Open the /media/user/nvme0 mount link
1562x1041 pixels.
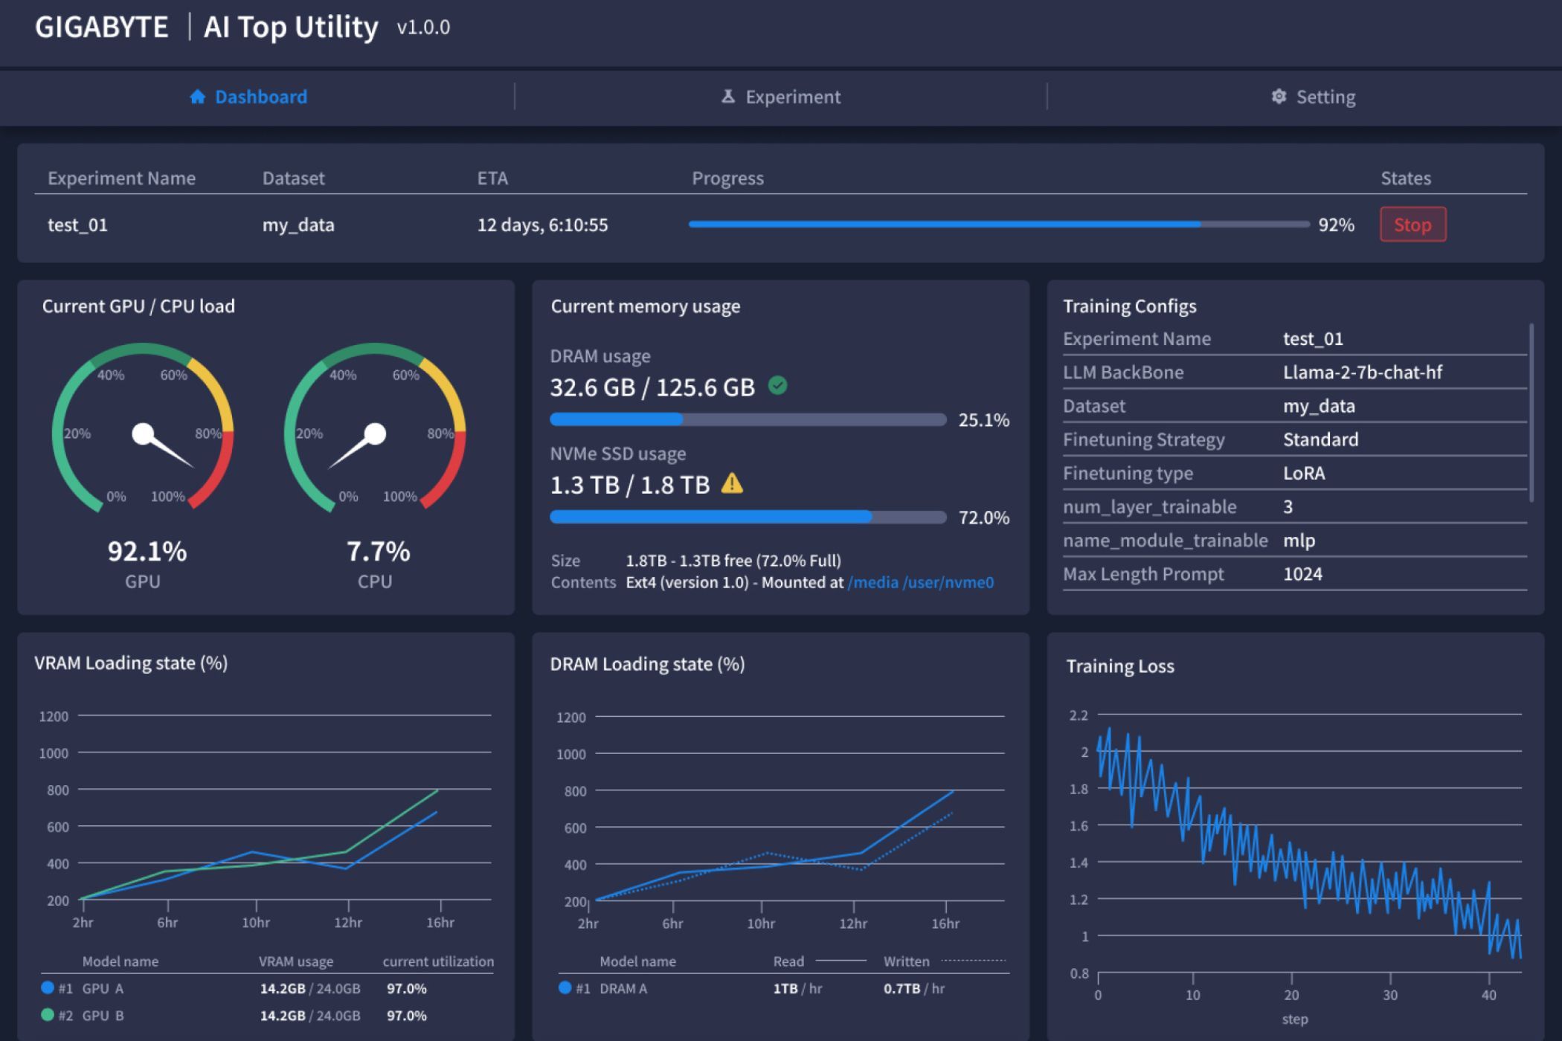point(921,582)
